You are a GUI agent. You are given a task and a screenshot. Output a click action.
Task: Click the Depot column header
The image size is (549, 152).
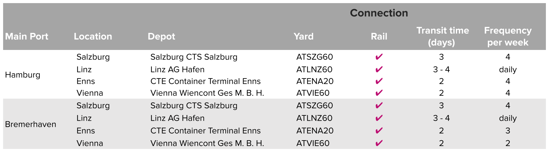coord(161,37)
